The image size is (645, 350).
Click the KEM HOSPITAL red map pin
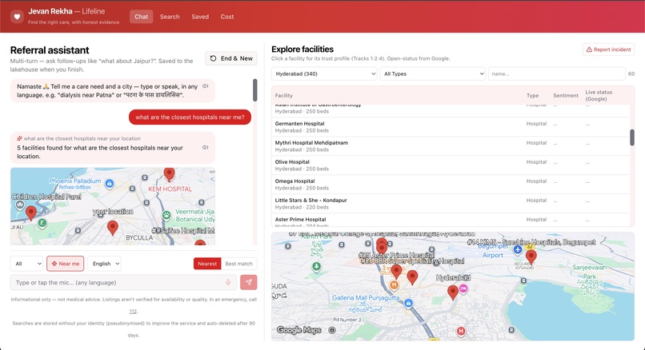point(169,173)
